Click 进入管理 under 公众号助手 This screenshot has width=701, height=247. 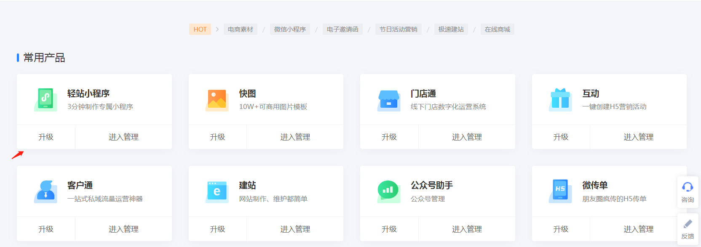click(467, 229)
